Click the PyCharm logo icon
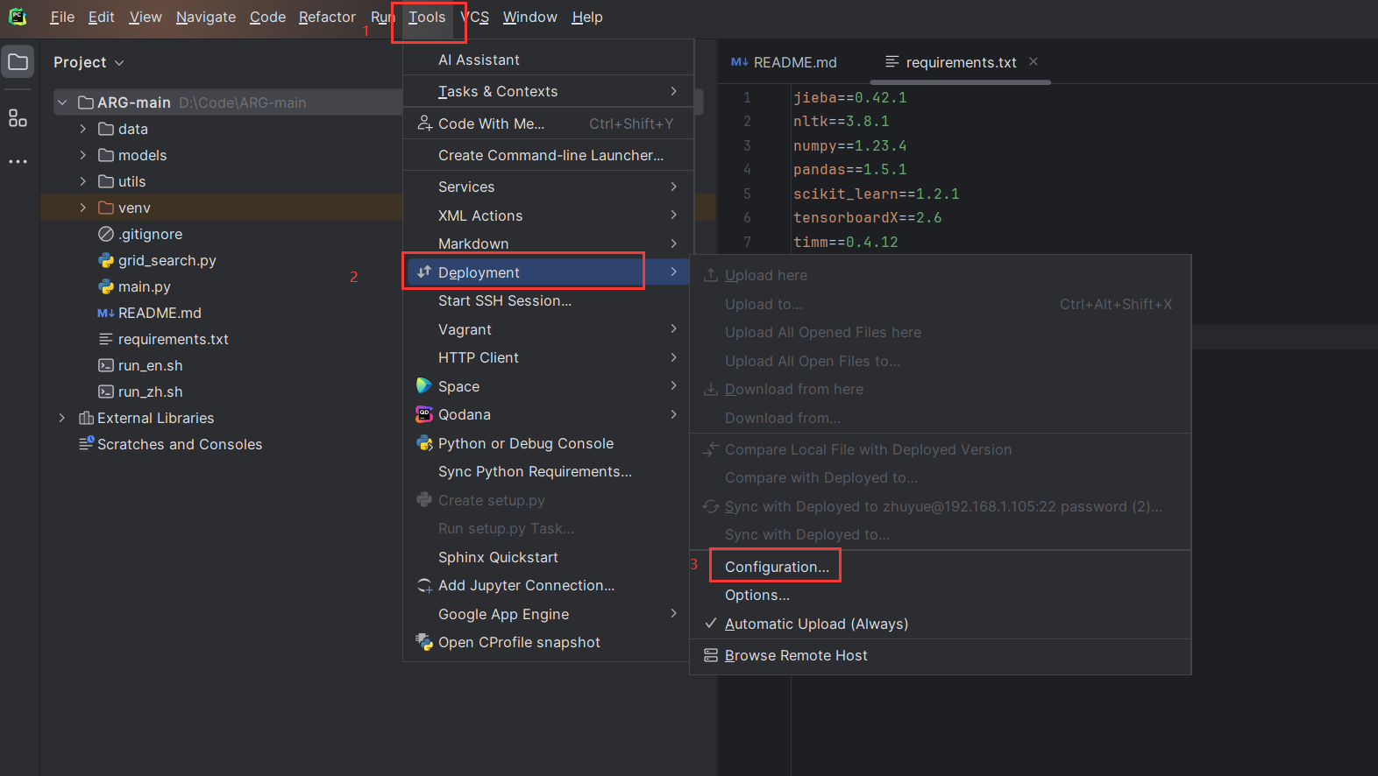1378x776 pixels. point(18,17)
